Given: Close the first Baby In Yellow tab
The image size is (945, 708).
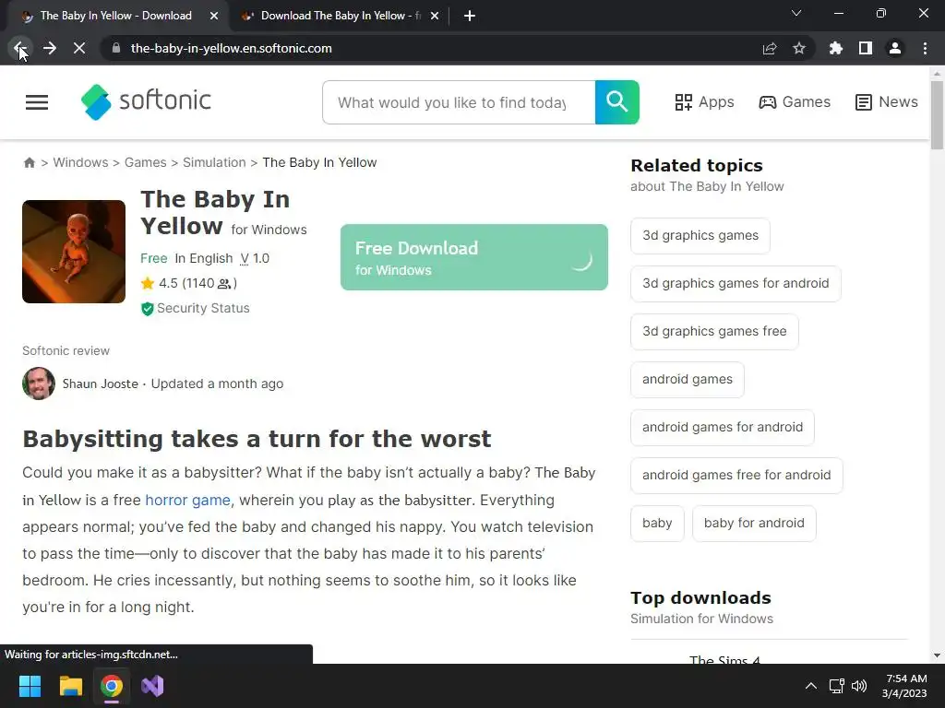Looking at the screenshot, I should (214, 16).
